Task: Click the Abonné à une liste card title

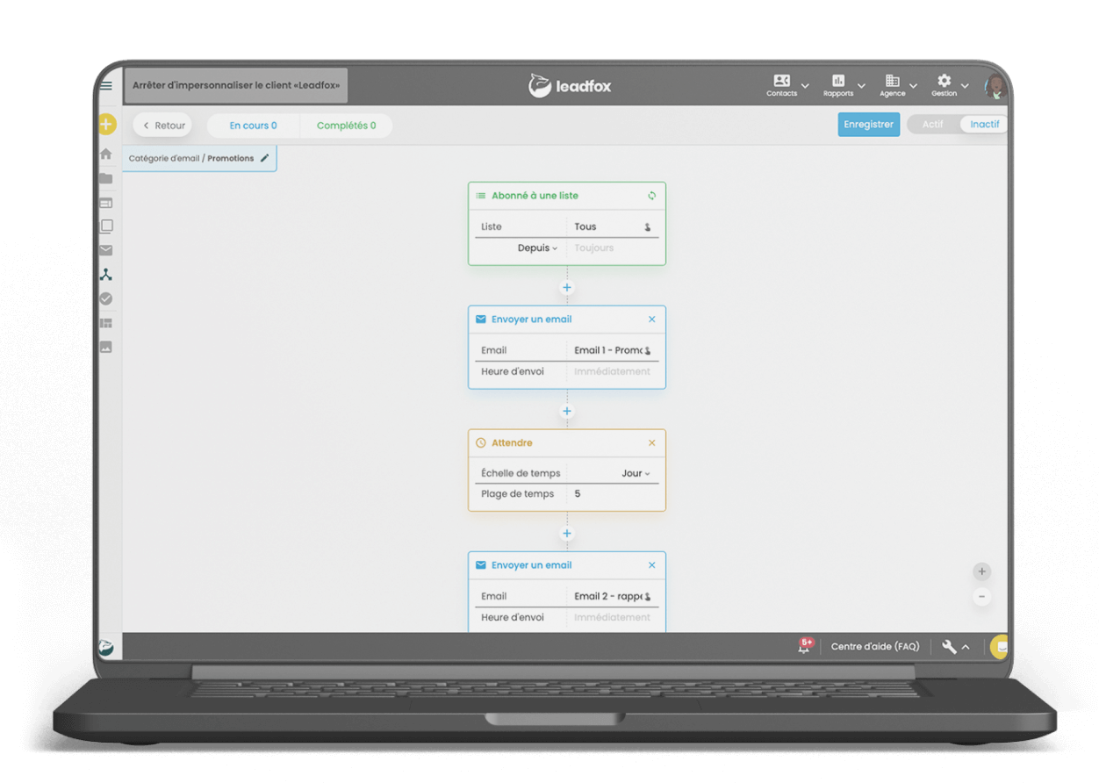Action: coord(535,196)
